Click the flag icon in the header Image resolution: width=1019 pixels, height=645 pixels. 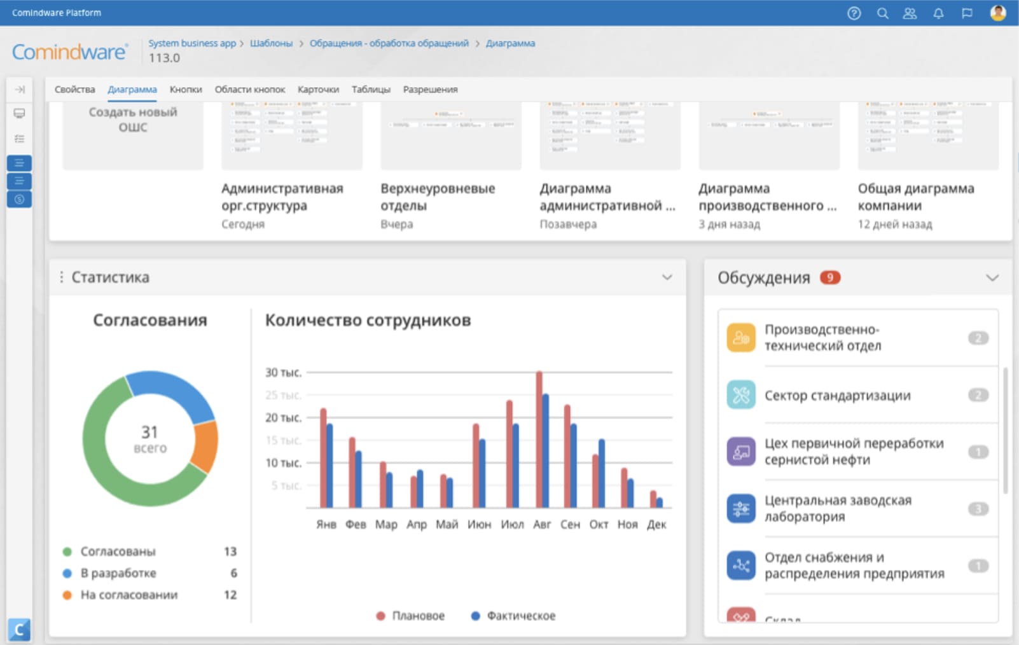click(x=967, y=13)
